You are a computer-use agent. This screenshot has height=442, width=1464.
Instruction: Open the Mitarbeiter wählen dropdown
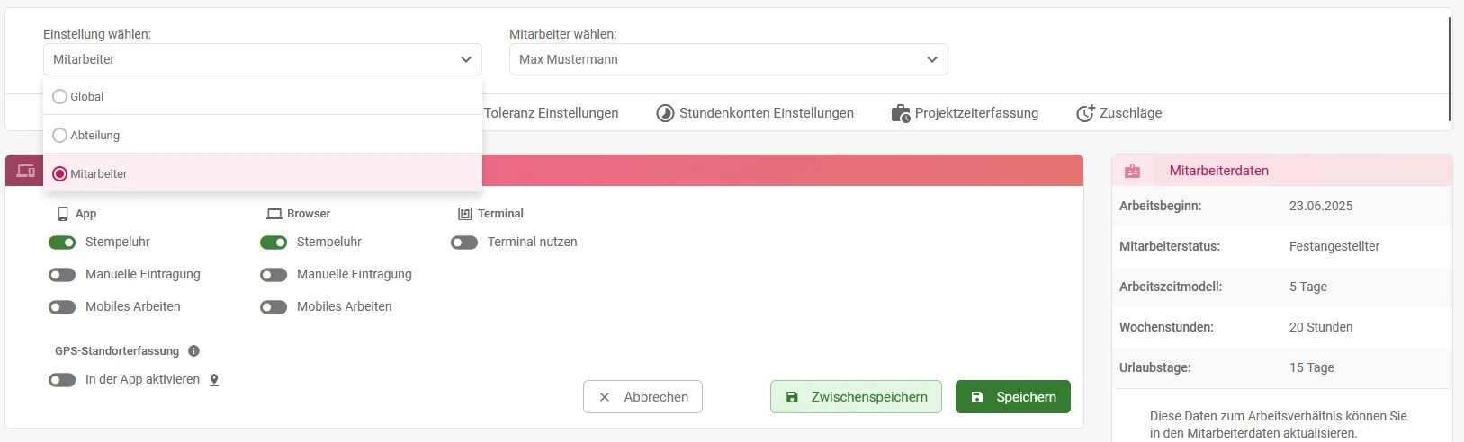[x=729, y=59]
